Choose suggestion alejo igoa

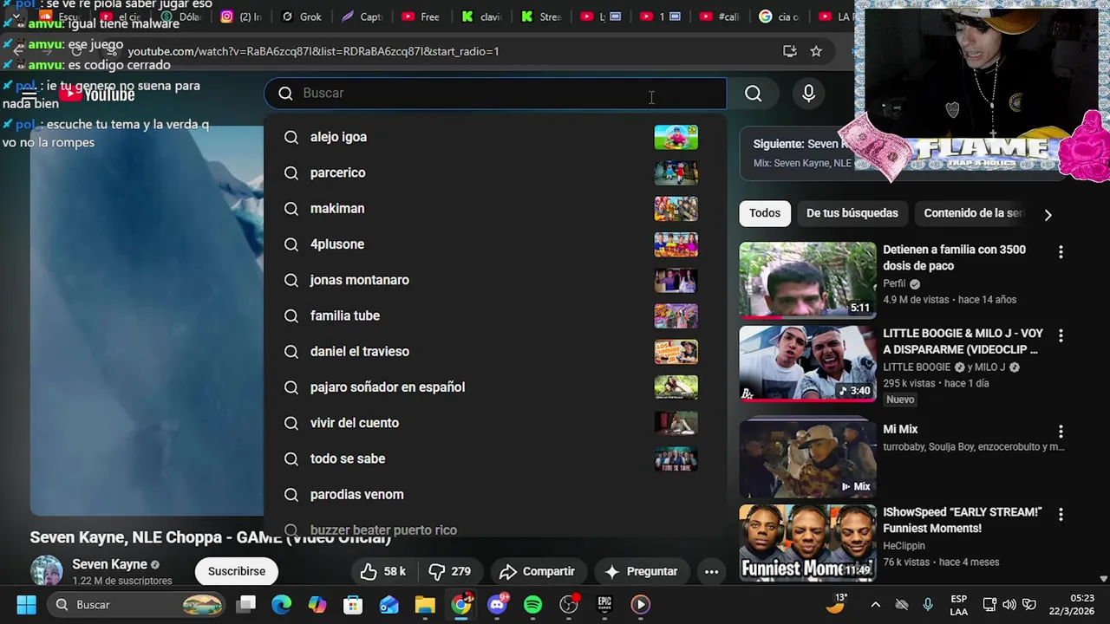[x=494, y=137]
